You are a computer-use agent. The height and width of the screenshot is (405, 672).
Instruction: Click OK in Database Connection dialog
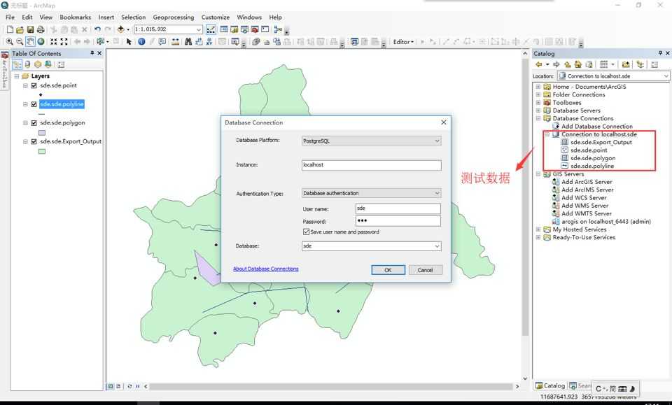pos(388,270)
